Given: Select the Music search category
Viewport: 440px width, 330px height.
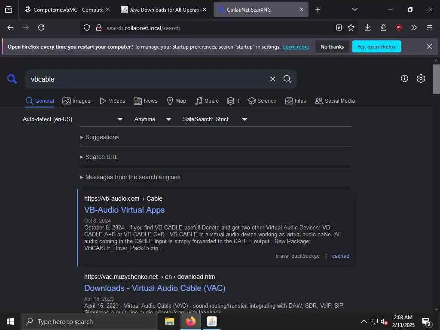Looking at the screenshot, I should [x=207, y=101].
